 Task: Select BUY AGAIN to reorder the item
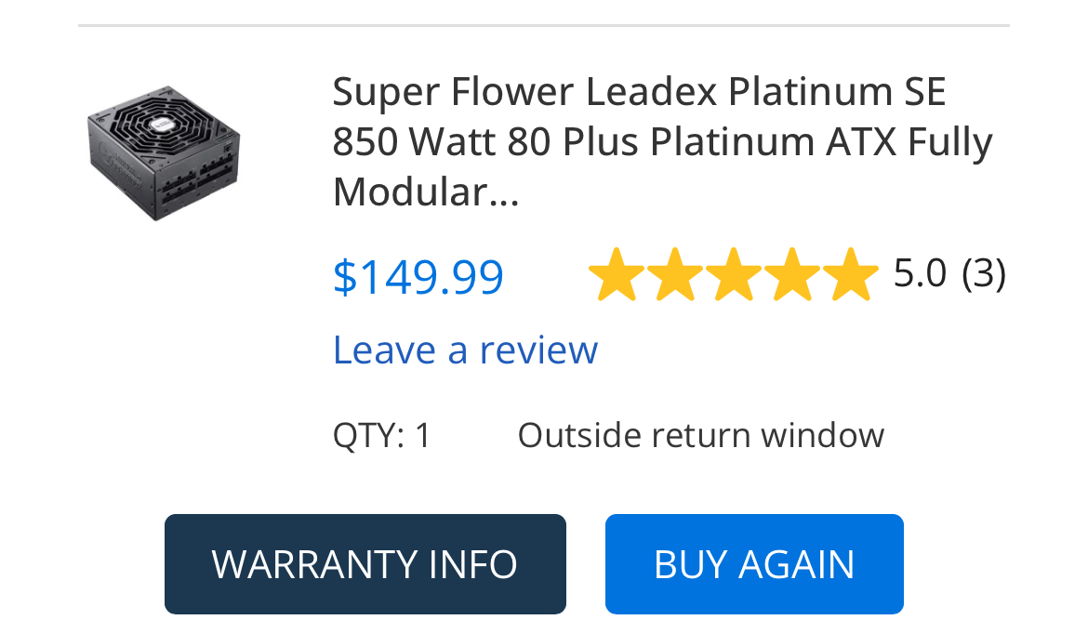coord(754,564)
